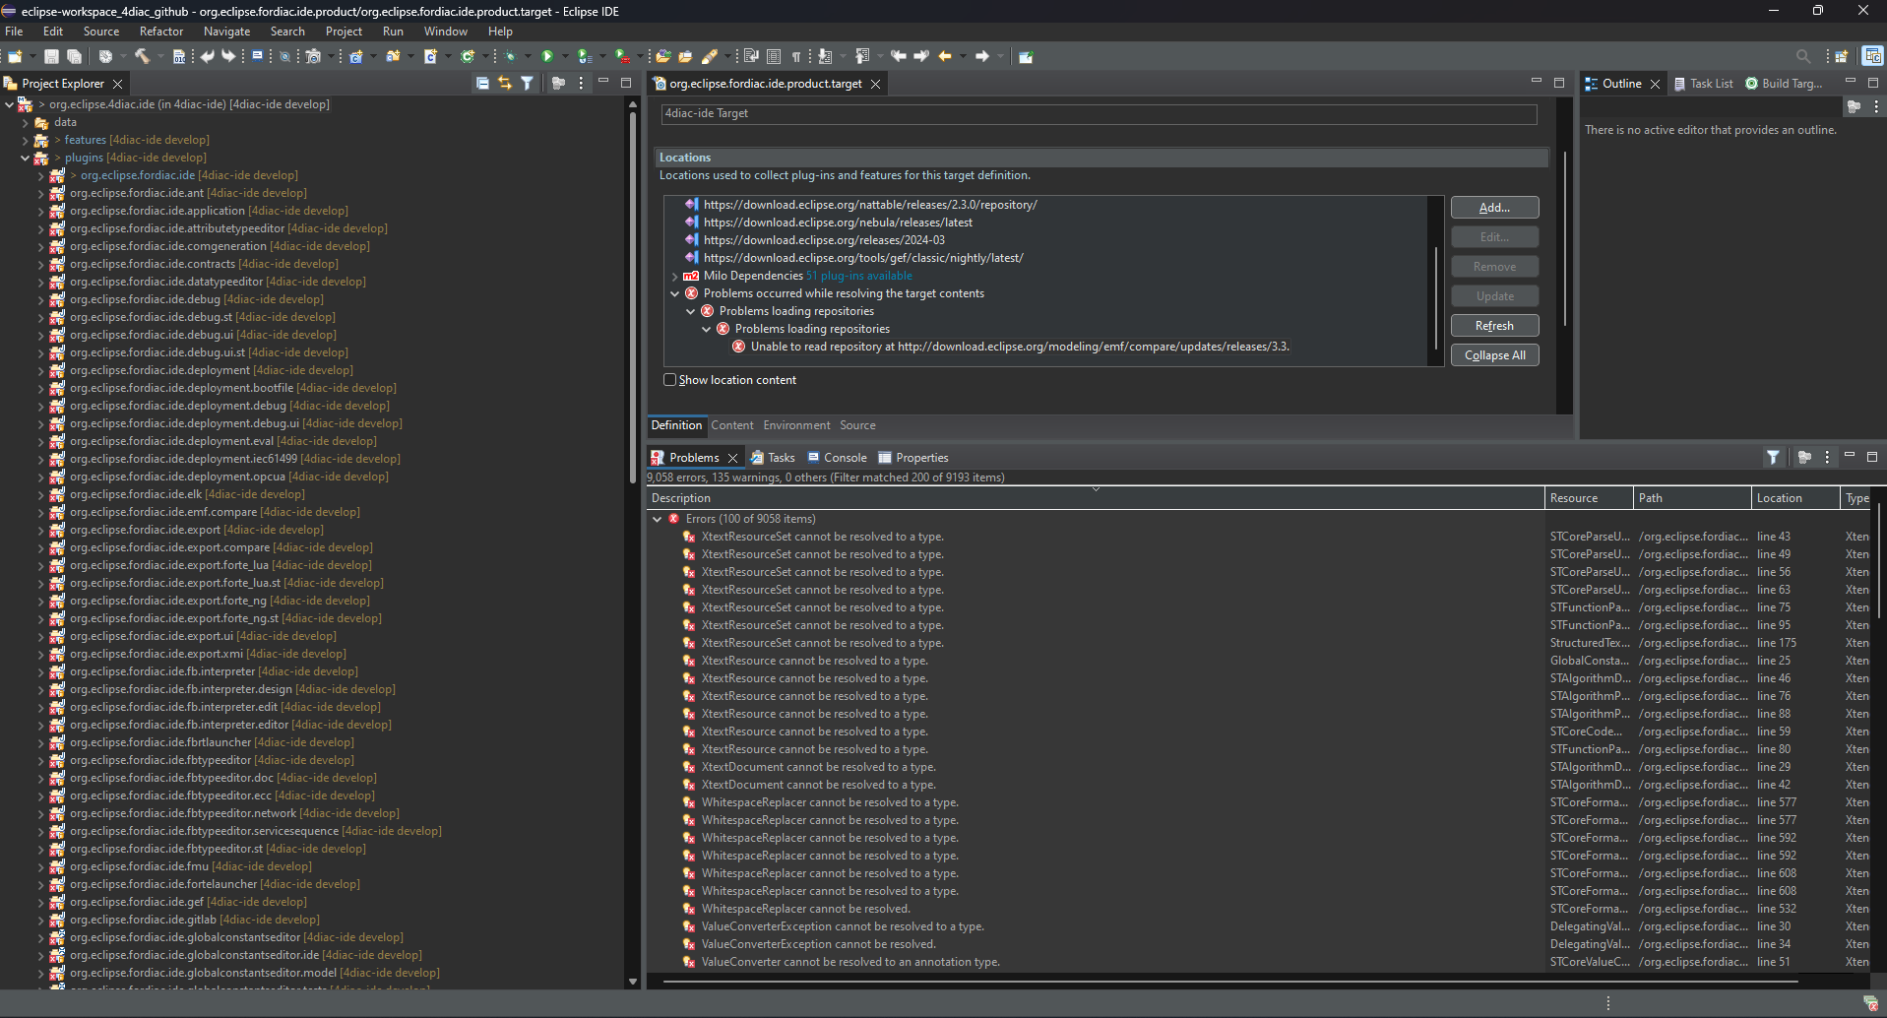Image resolution: width=1887 pixels, height=1018 pixels.
Task: Click Outline focus icon beside view menu
Action: tap(1854, 106)
